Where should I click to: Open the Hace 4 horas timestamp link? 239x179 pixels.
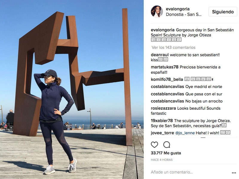pos(162,160)
